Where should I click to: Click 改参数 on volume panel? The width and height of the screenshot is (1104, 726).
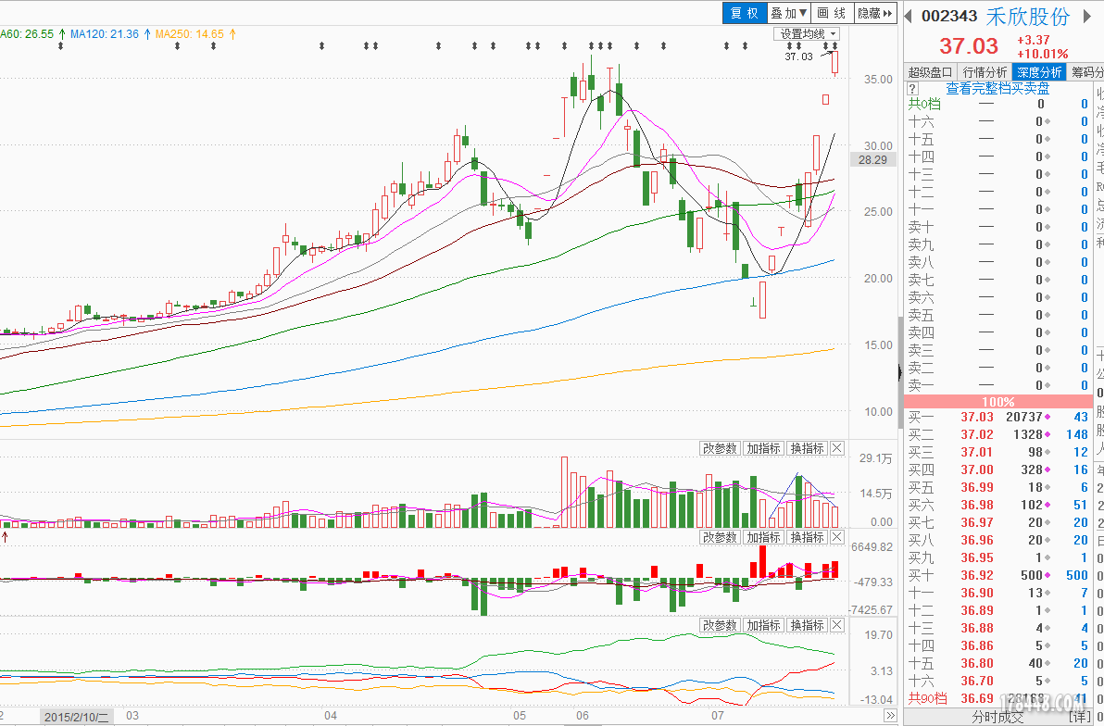tap(720, 448)
